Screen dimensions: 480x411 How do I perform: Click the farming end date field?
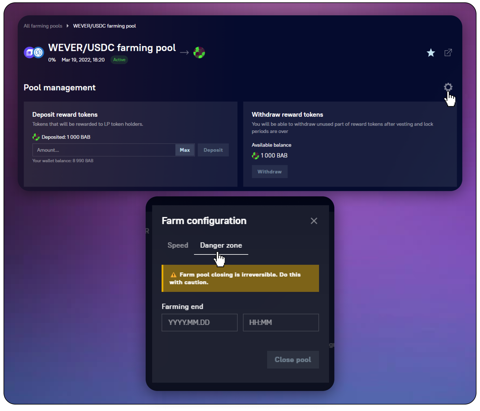coord(199,323)
